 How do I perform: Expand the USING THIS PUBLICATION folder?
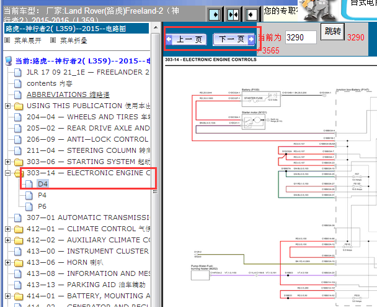tap(7, 106)
